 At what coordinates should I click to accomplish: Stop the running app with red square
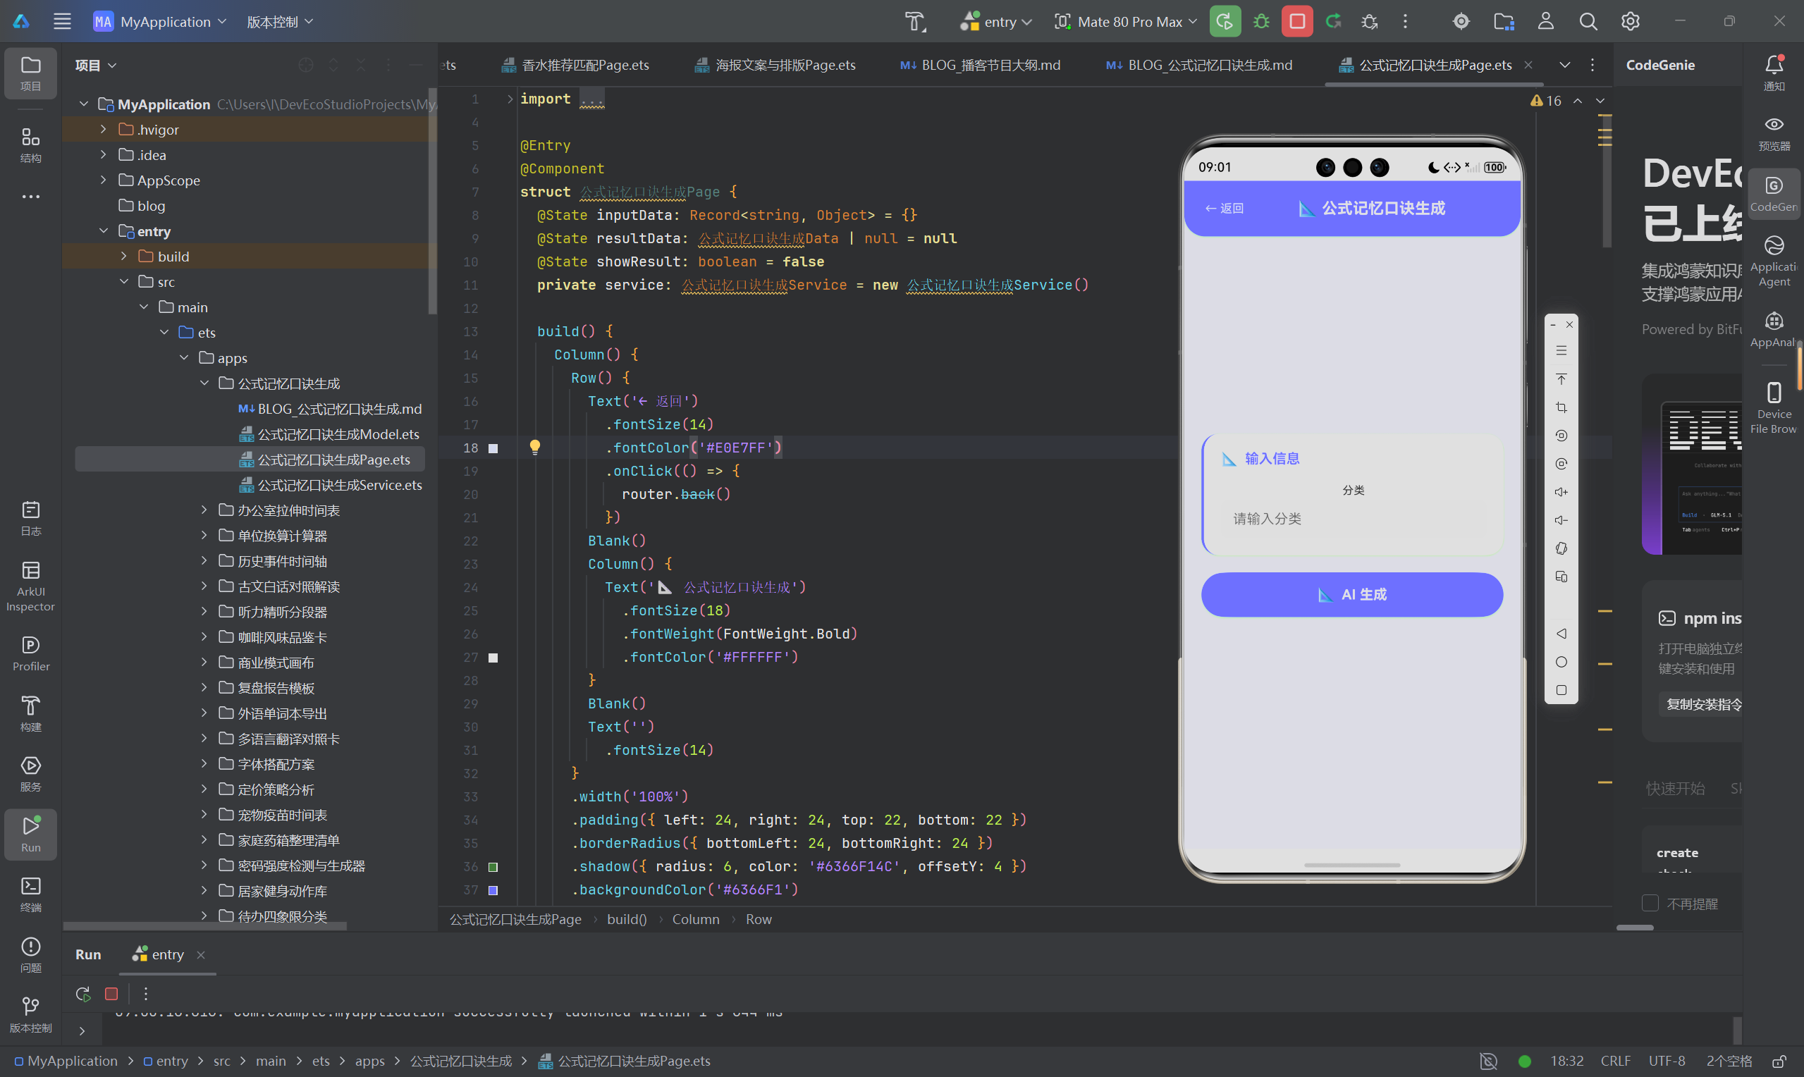(x=1296, y=21)
